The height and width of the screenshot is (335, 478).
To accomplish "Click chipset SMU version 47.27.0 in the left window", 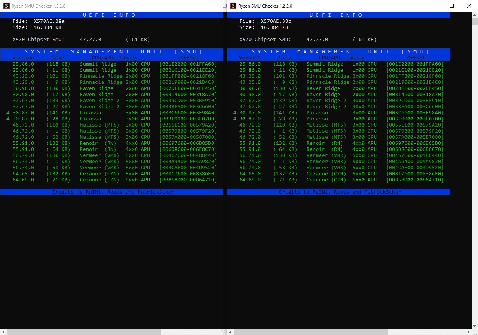I will 90,40.
